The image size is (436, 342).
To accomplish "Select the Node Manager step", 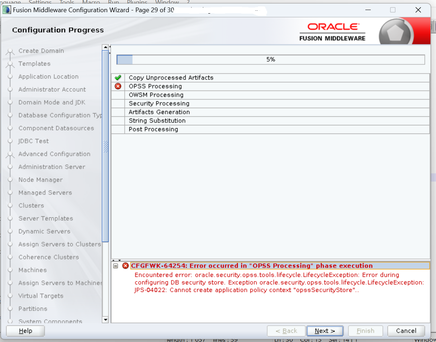I will coord(41,180).
